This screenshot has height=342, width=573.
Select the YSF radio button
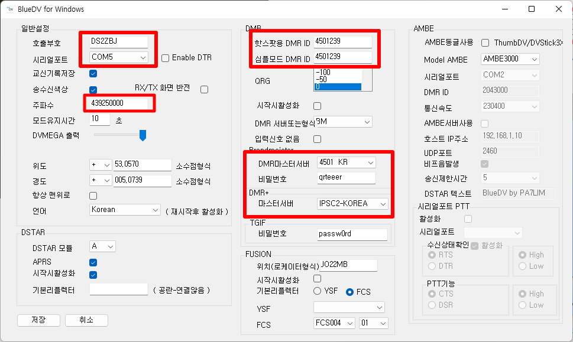[x=317, y=291]
